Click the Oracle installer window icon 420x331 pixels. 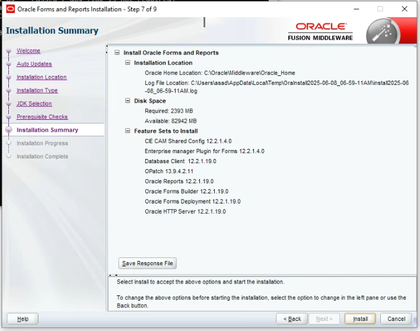[11, 9]
